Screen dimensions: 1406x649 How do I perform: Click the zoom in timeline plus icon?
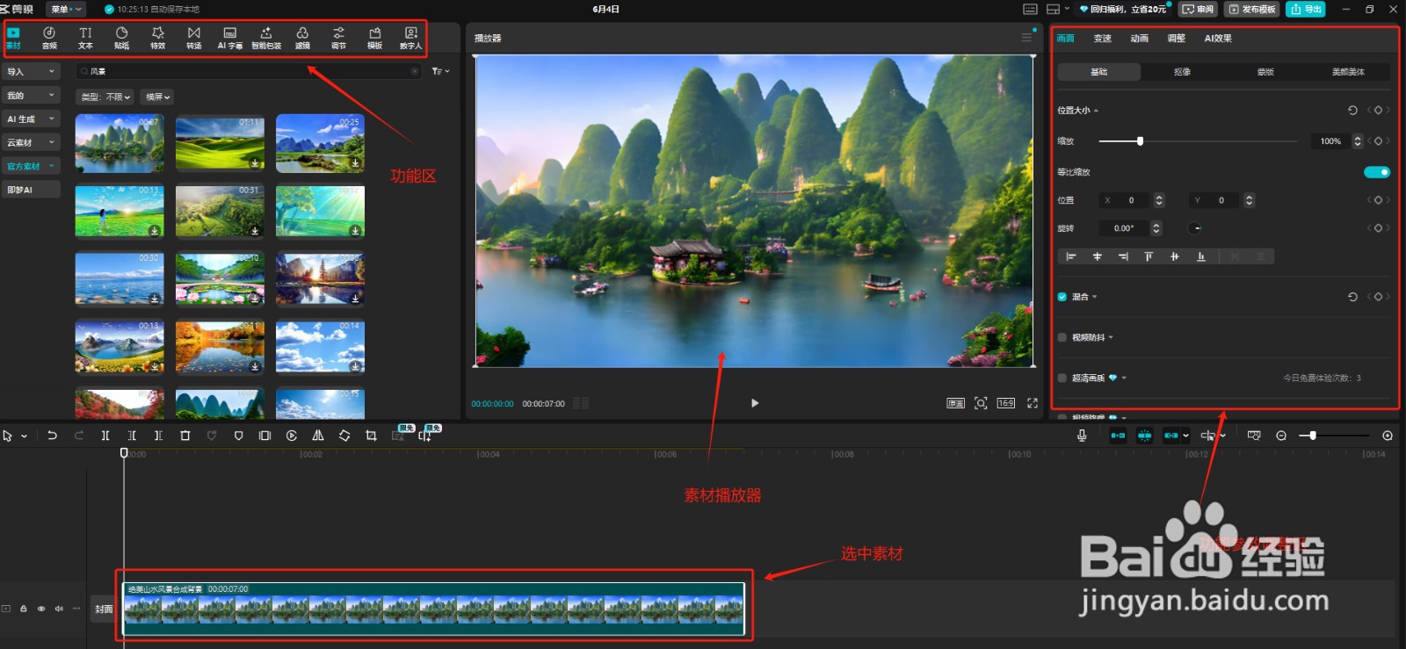1388,436
